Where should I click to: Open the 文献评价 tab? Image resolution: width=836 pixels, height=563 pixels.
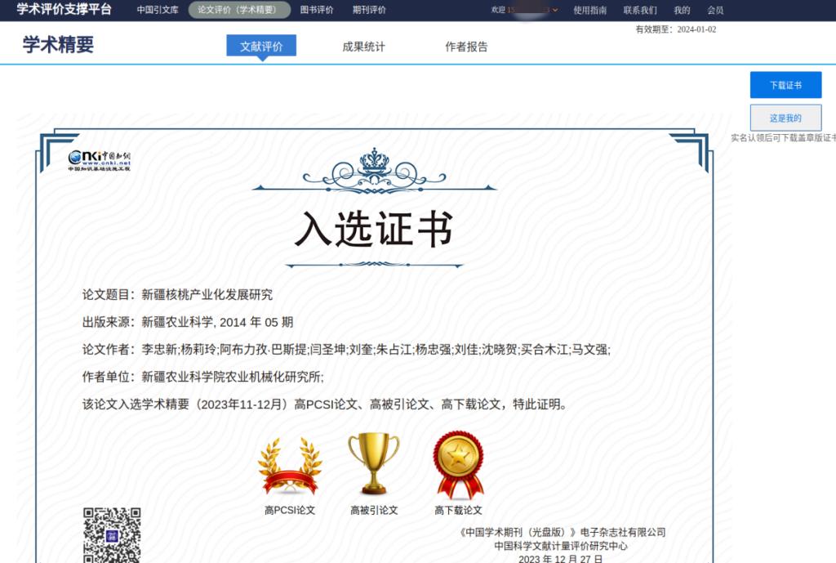(x=261, y=47)
